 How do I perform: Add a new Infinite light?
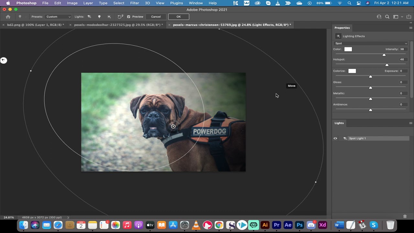pos(109,17)
